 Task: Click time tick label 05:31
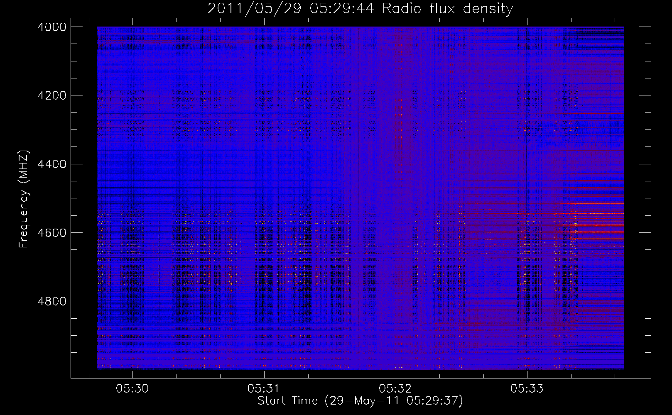click(264, 389)
